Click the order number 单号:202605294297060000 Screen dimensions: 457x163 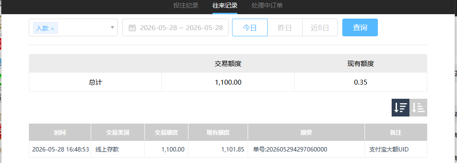[290, 149]
